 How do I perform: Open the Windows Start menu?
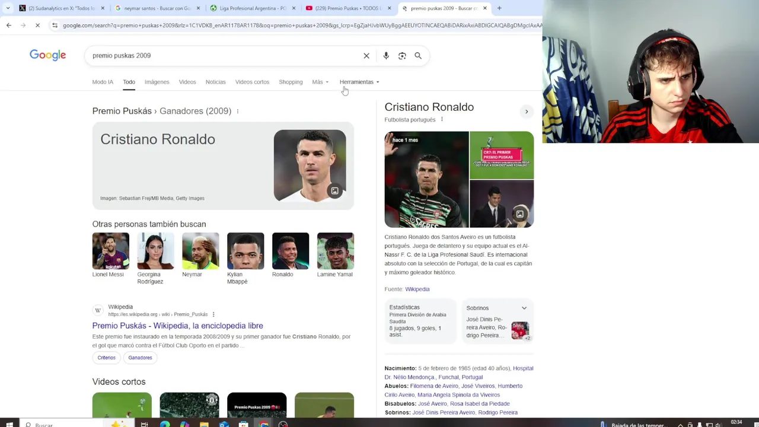click(9, 424)
